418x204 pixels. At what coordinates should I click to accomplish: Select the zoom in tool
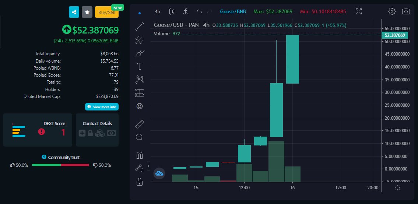140,137
